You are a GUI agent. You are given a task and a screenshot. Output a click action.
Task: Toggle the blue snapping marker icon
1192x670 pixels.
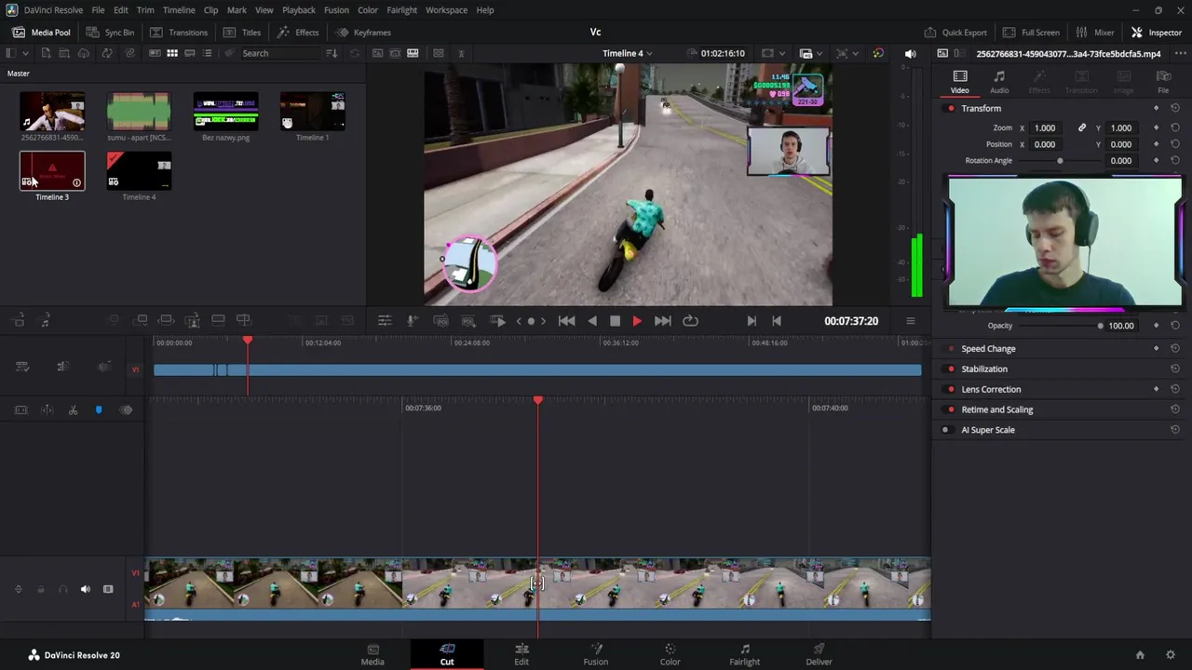(99, 410)
